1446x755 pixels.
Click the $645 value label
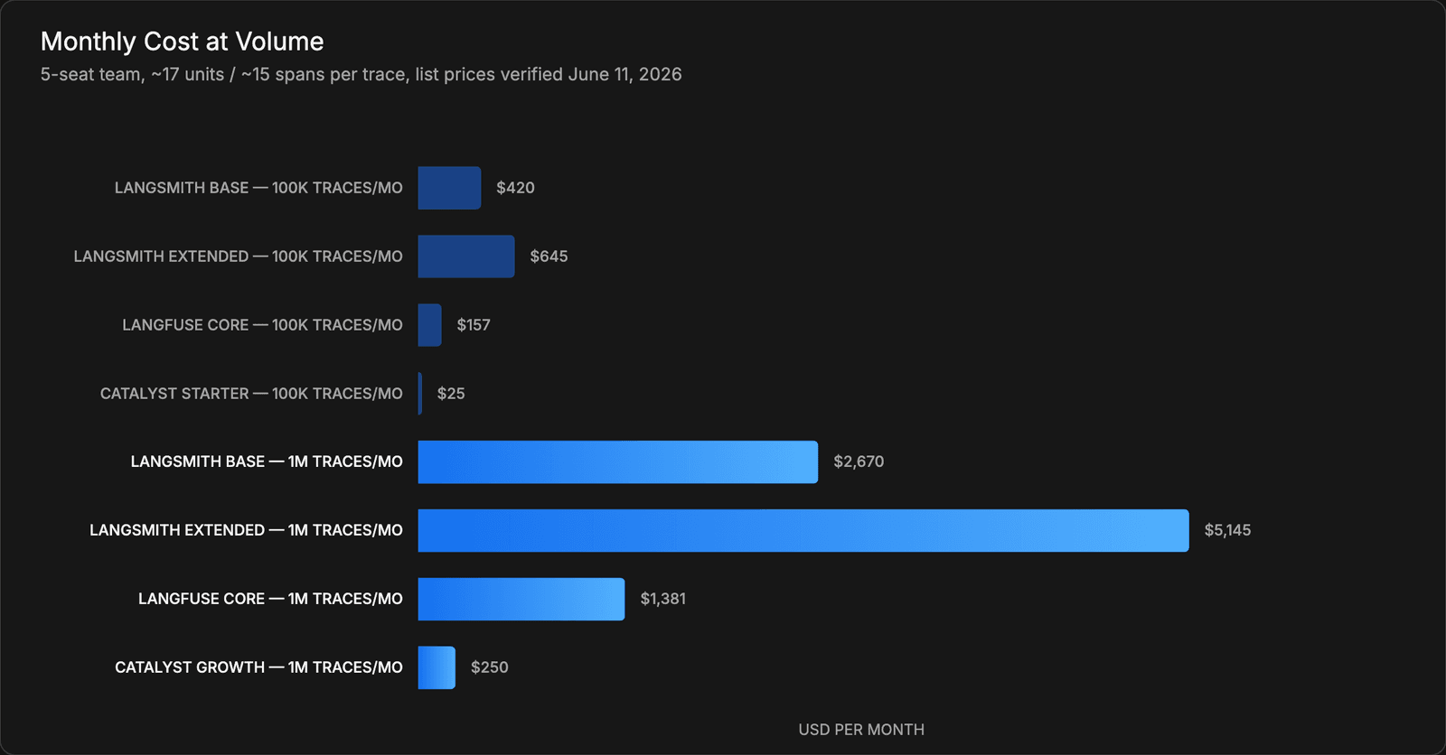549,256
